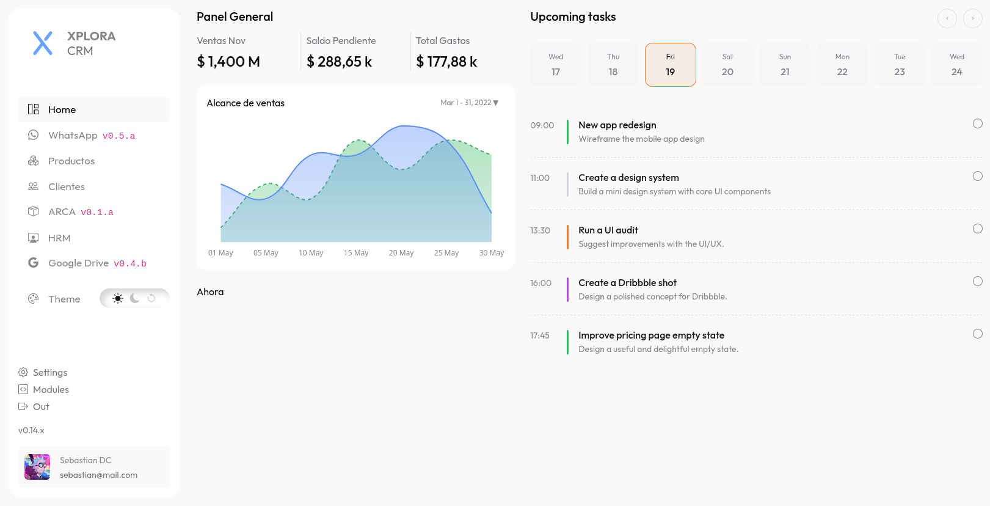The image size is (990, 506).
Task: Open the Mar 1 - 31, 2022 date dropdown
Action: (469, 103)
